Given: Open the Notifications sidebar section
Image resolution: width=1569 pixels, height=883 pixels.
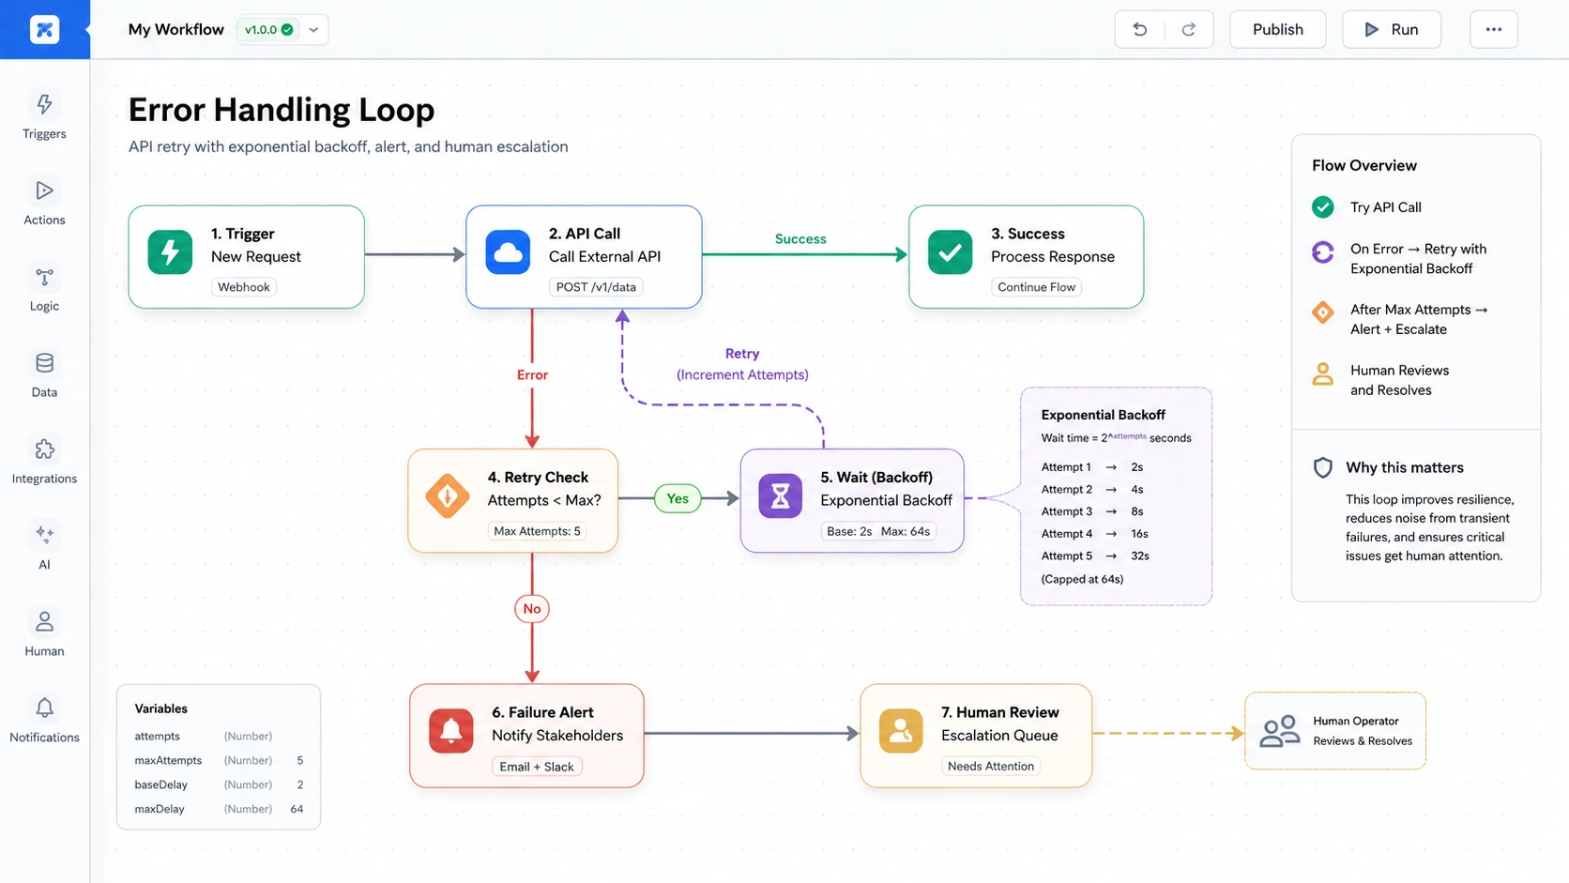Looking at the screenshot, I should tap(44, 720).
